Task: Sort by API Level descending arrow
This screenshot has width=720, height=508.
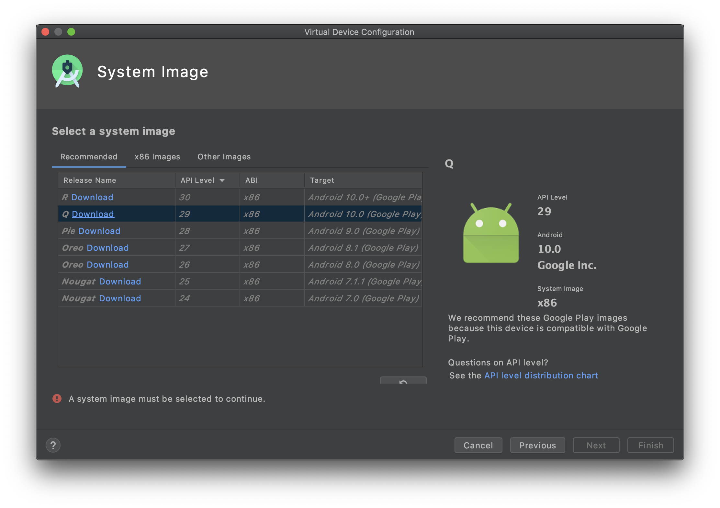Action: tap(222, 180)
